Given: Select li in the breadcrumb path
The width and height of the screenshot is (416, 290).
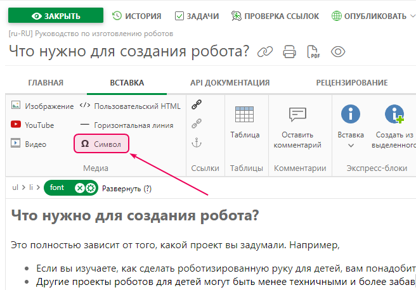Looking at the screenshot, I should 31,187.
